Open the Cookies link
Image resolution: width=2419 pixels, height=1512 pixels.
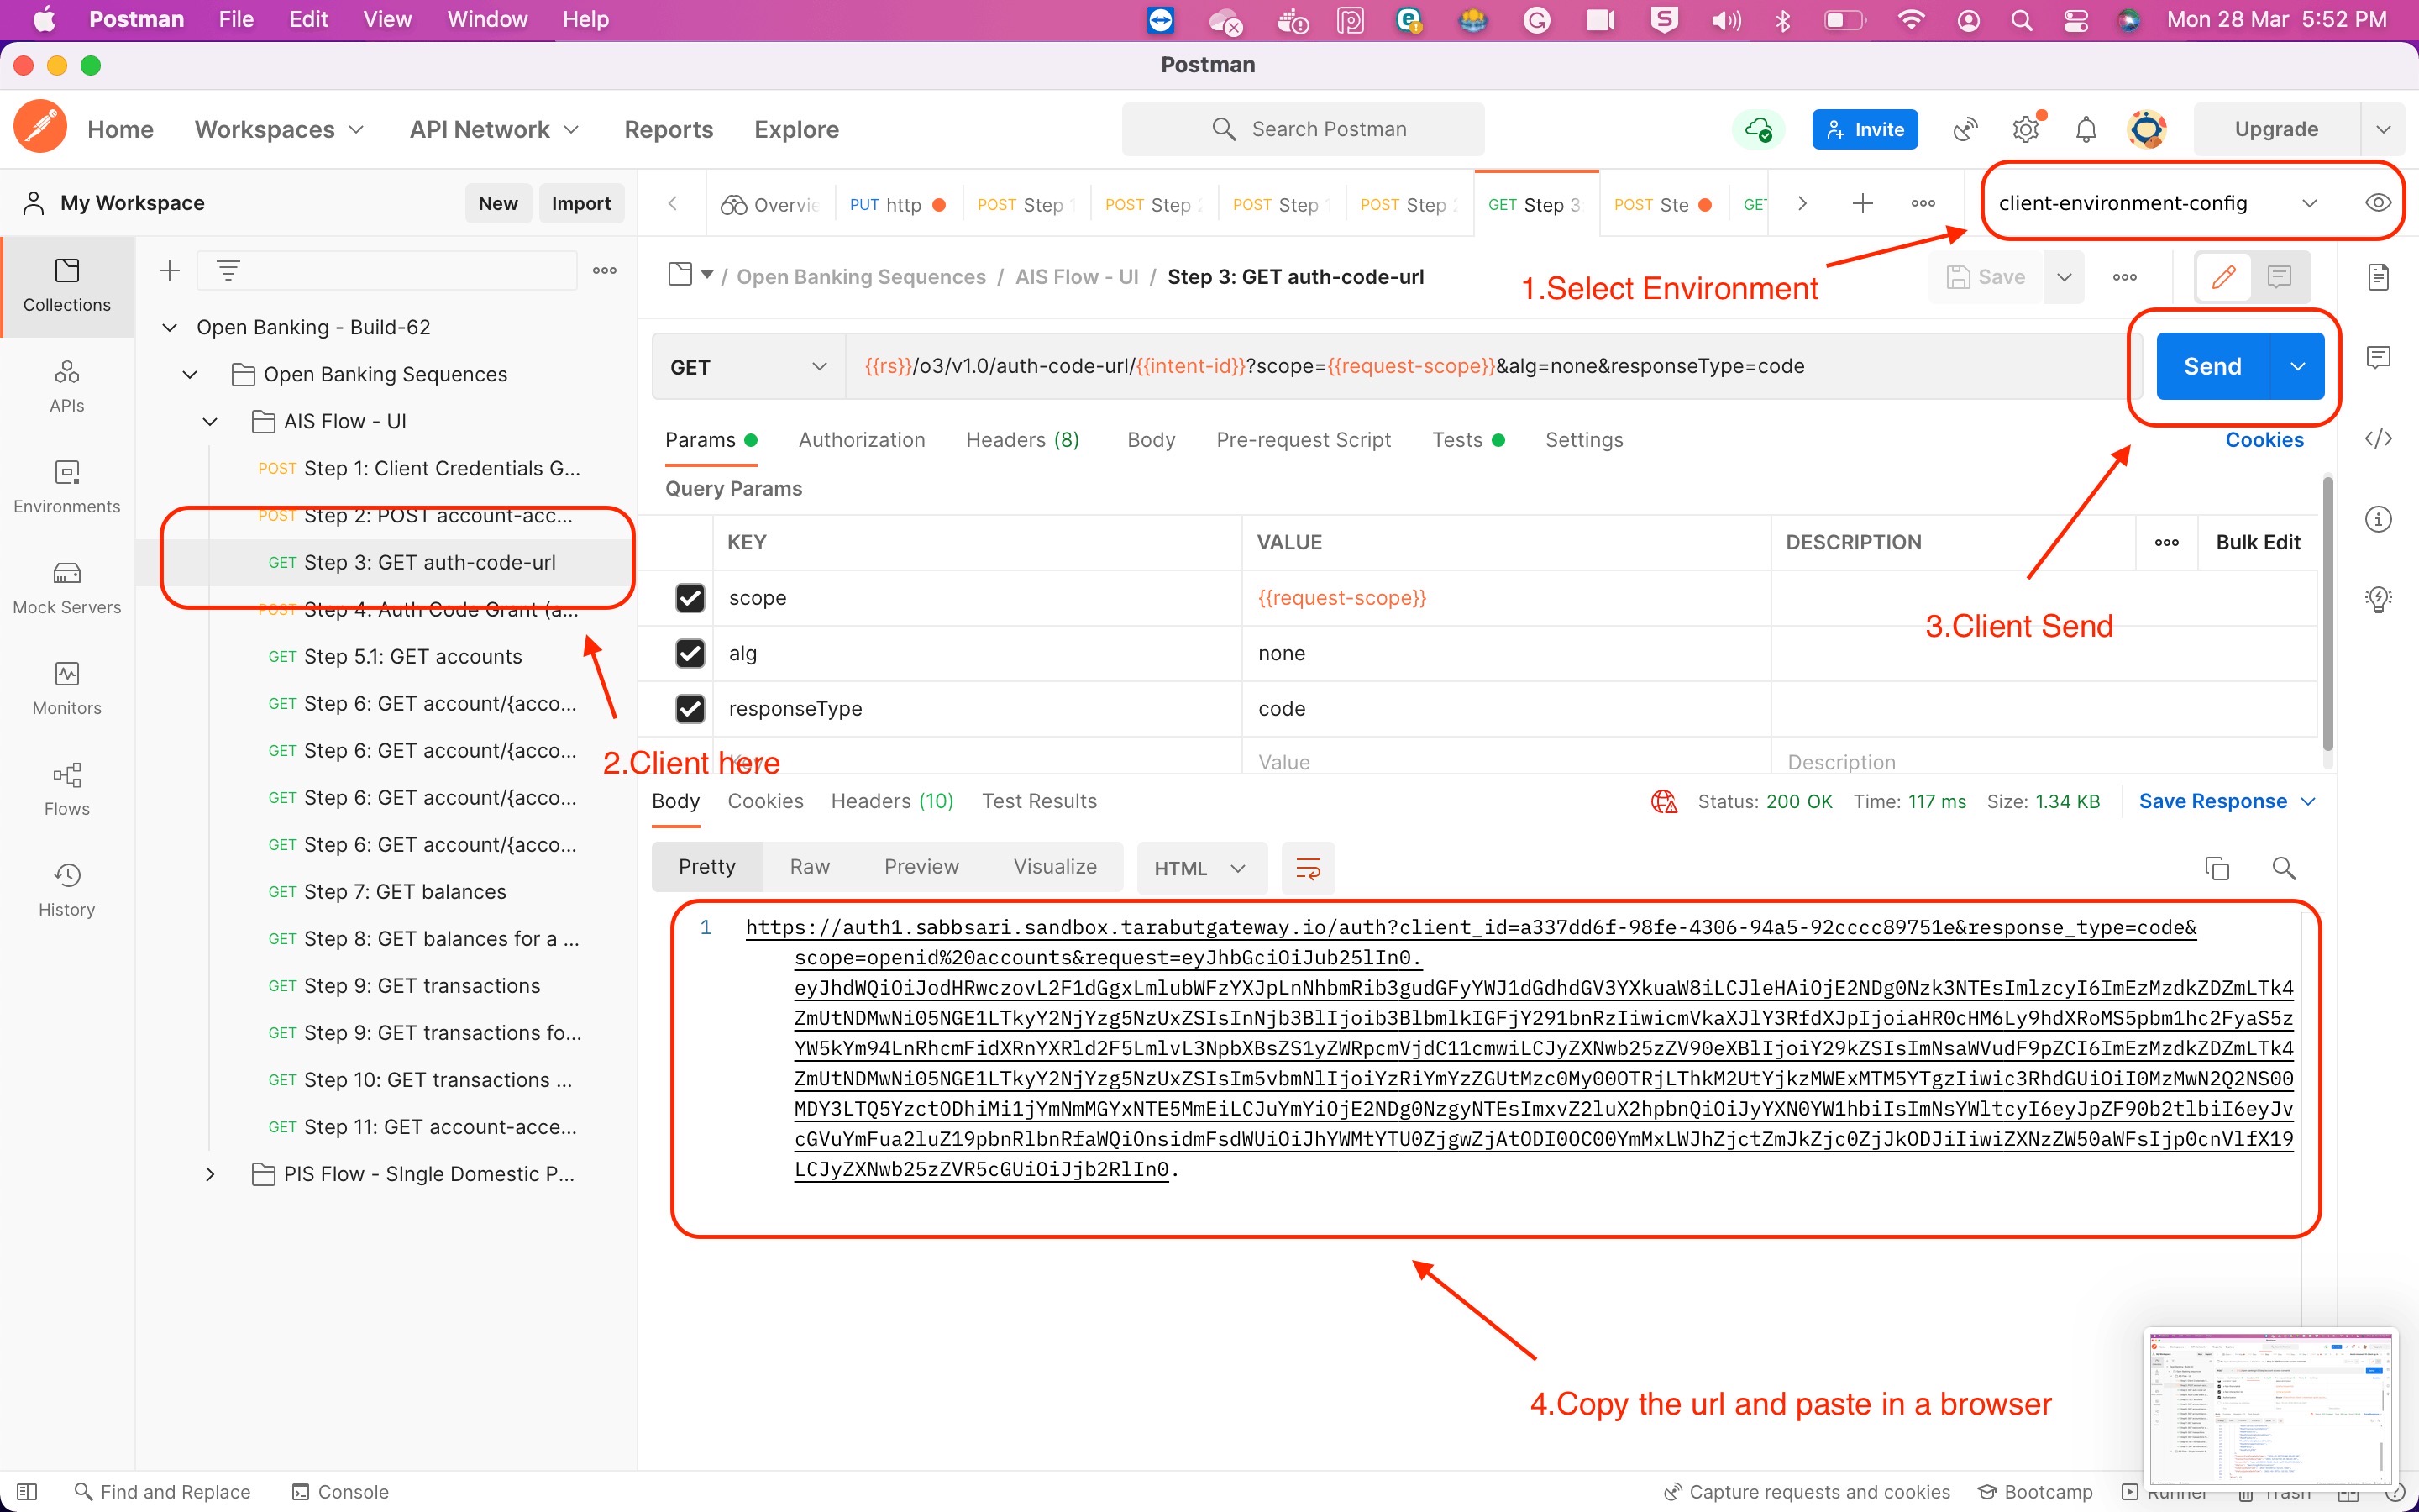pos(2264,440)
